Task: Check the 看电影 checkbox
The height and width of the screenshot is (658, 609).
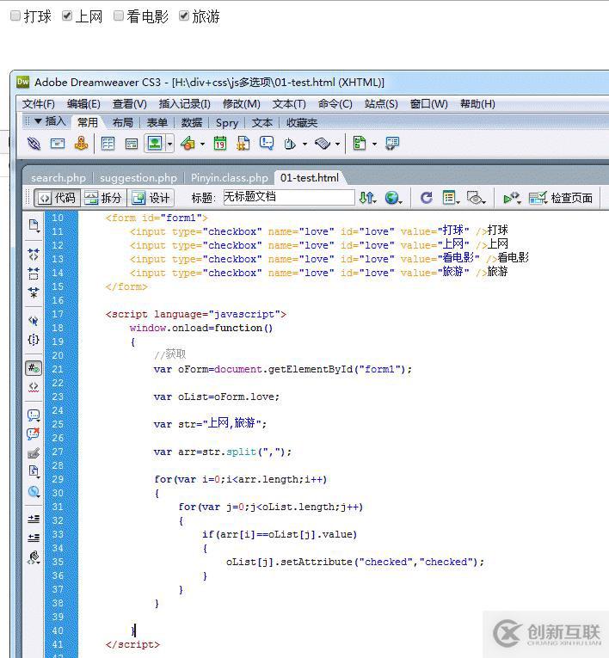Action: click(119, 16)
